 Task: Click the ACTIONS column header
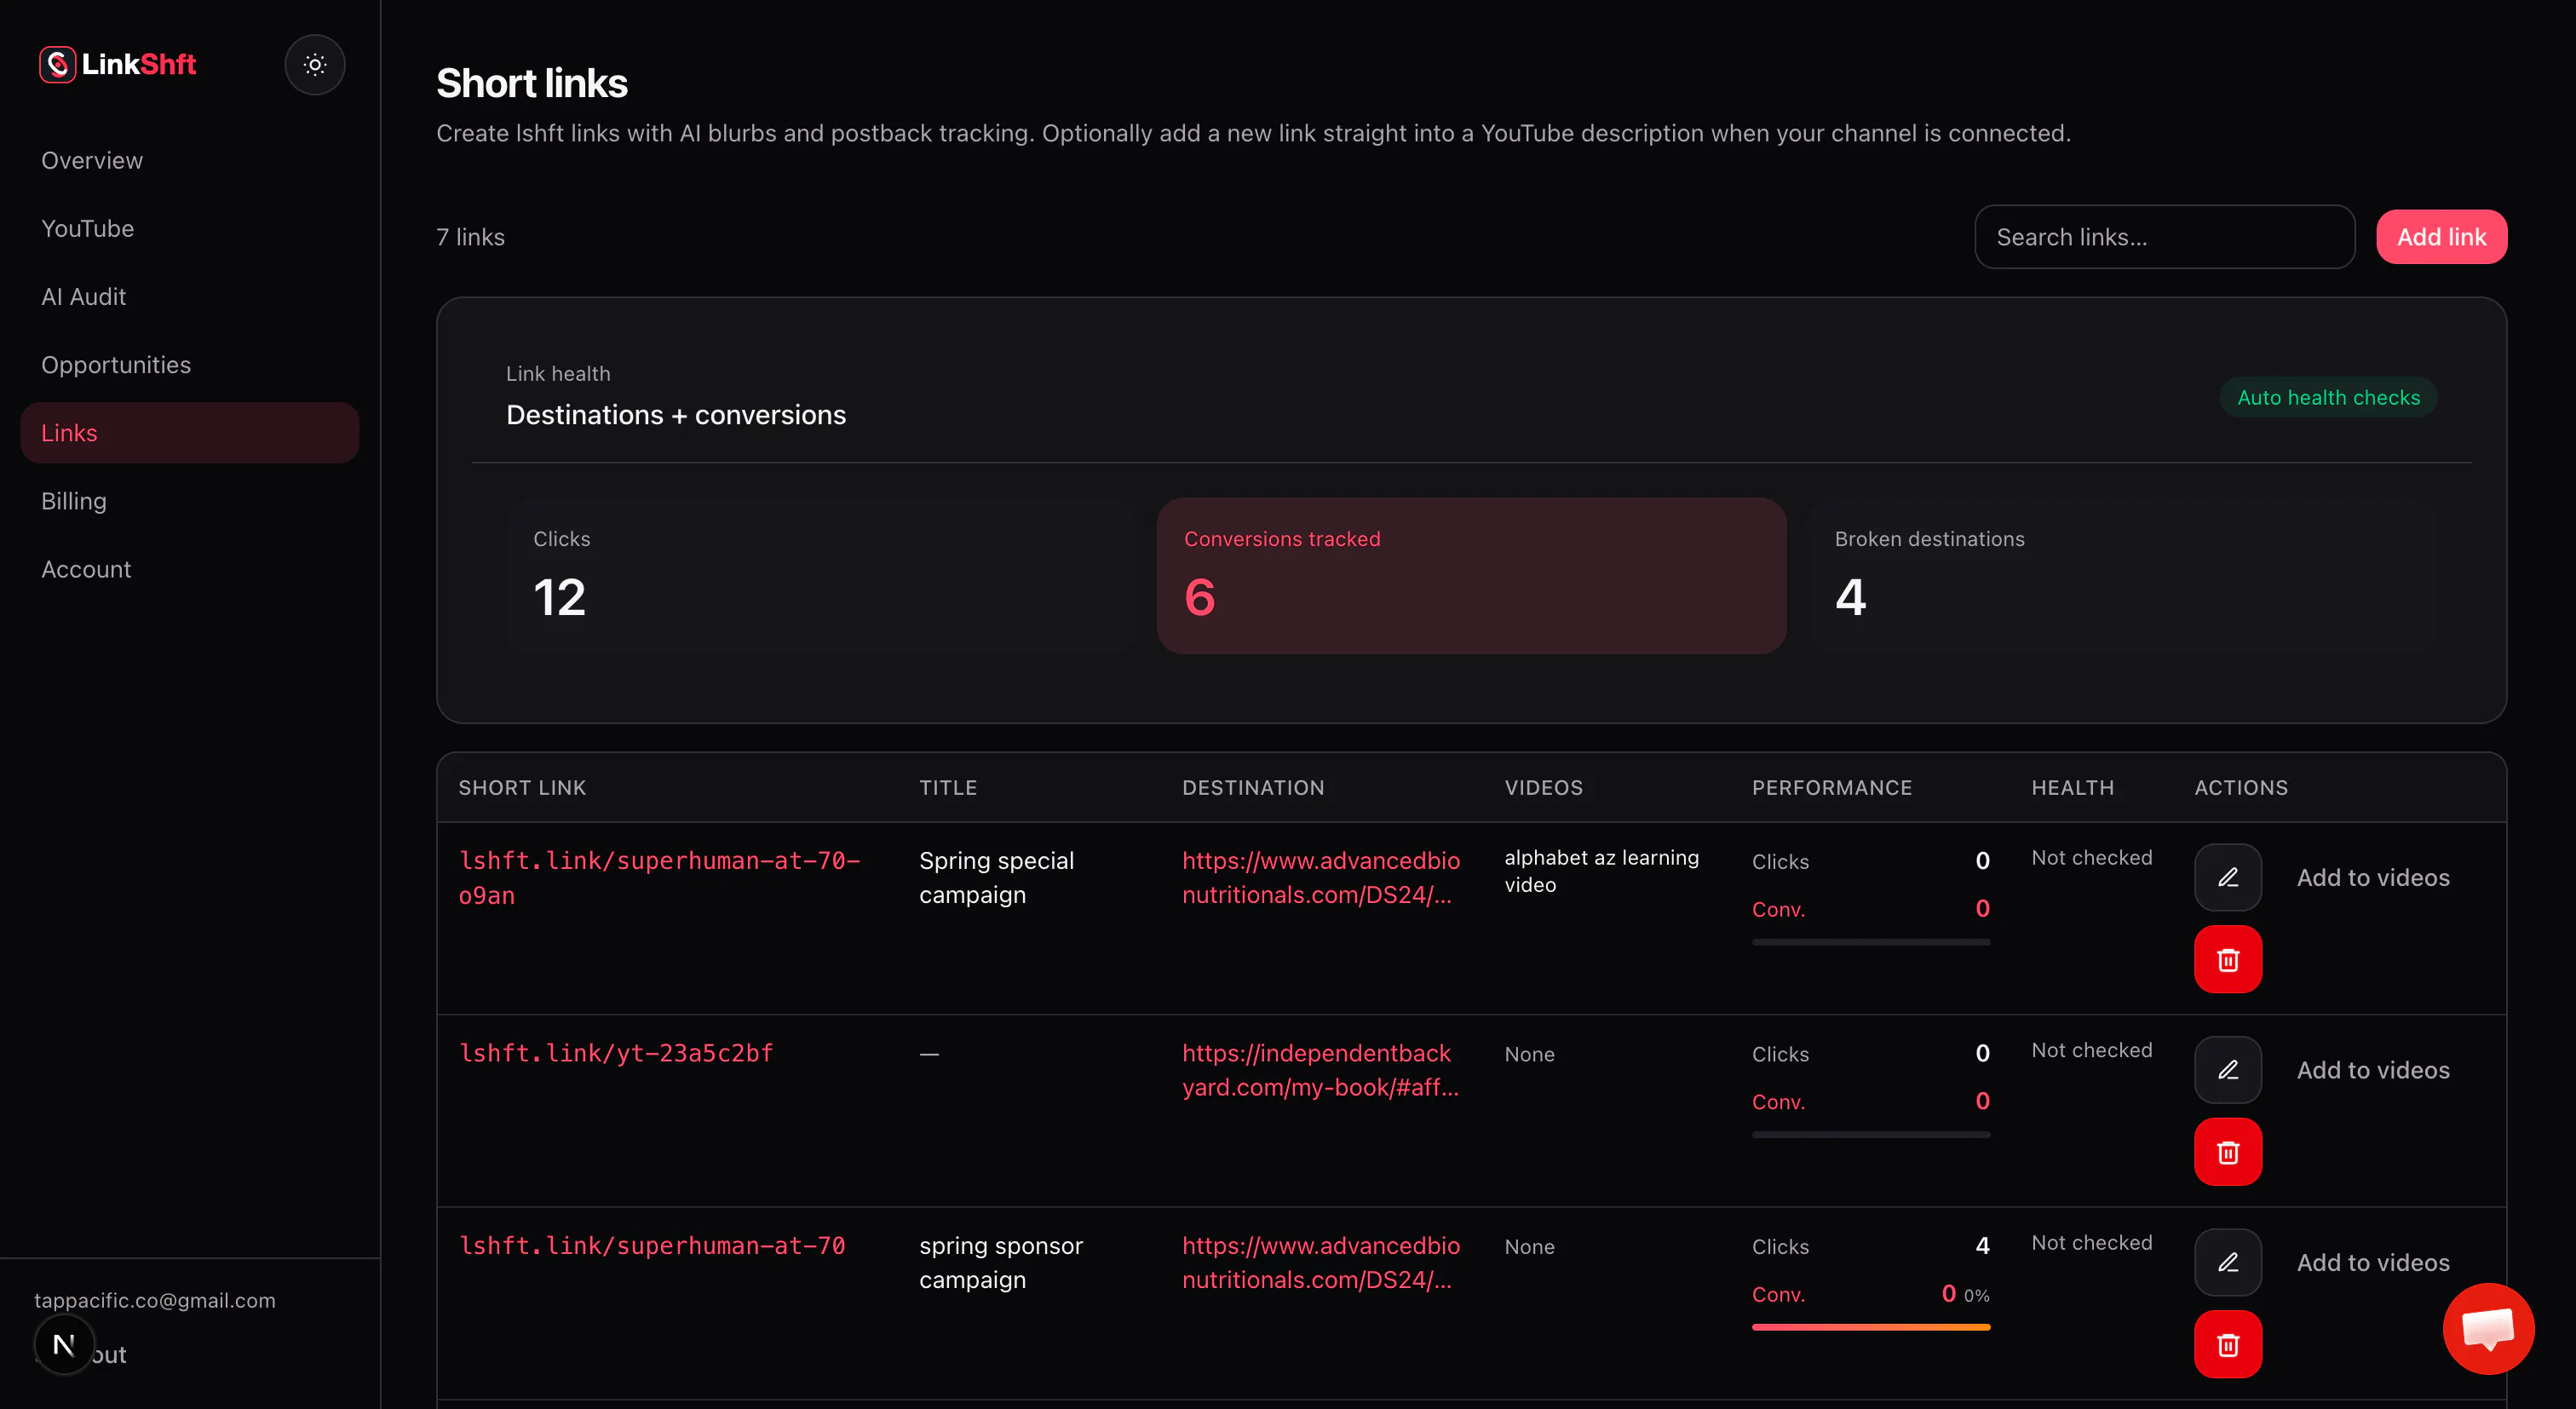pos(2241,787)
